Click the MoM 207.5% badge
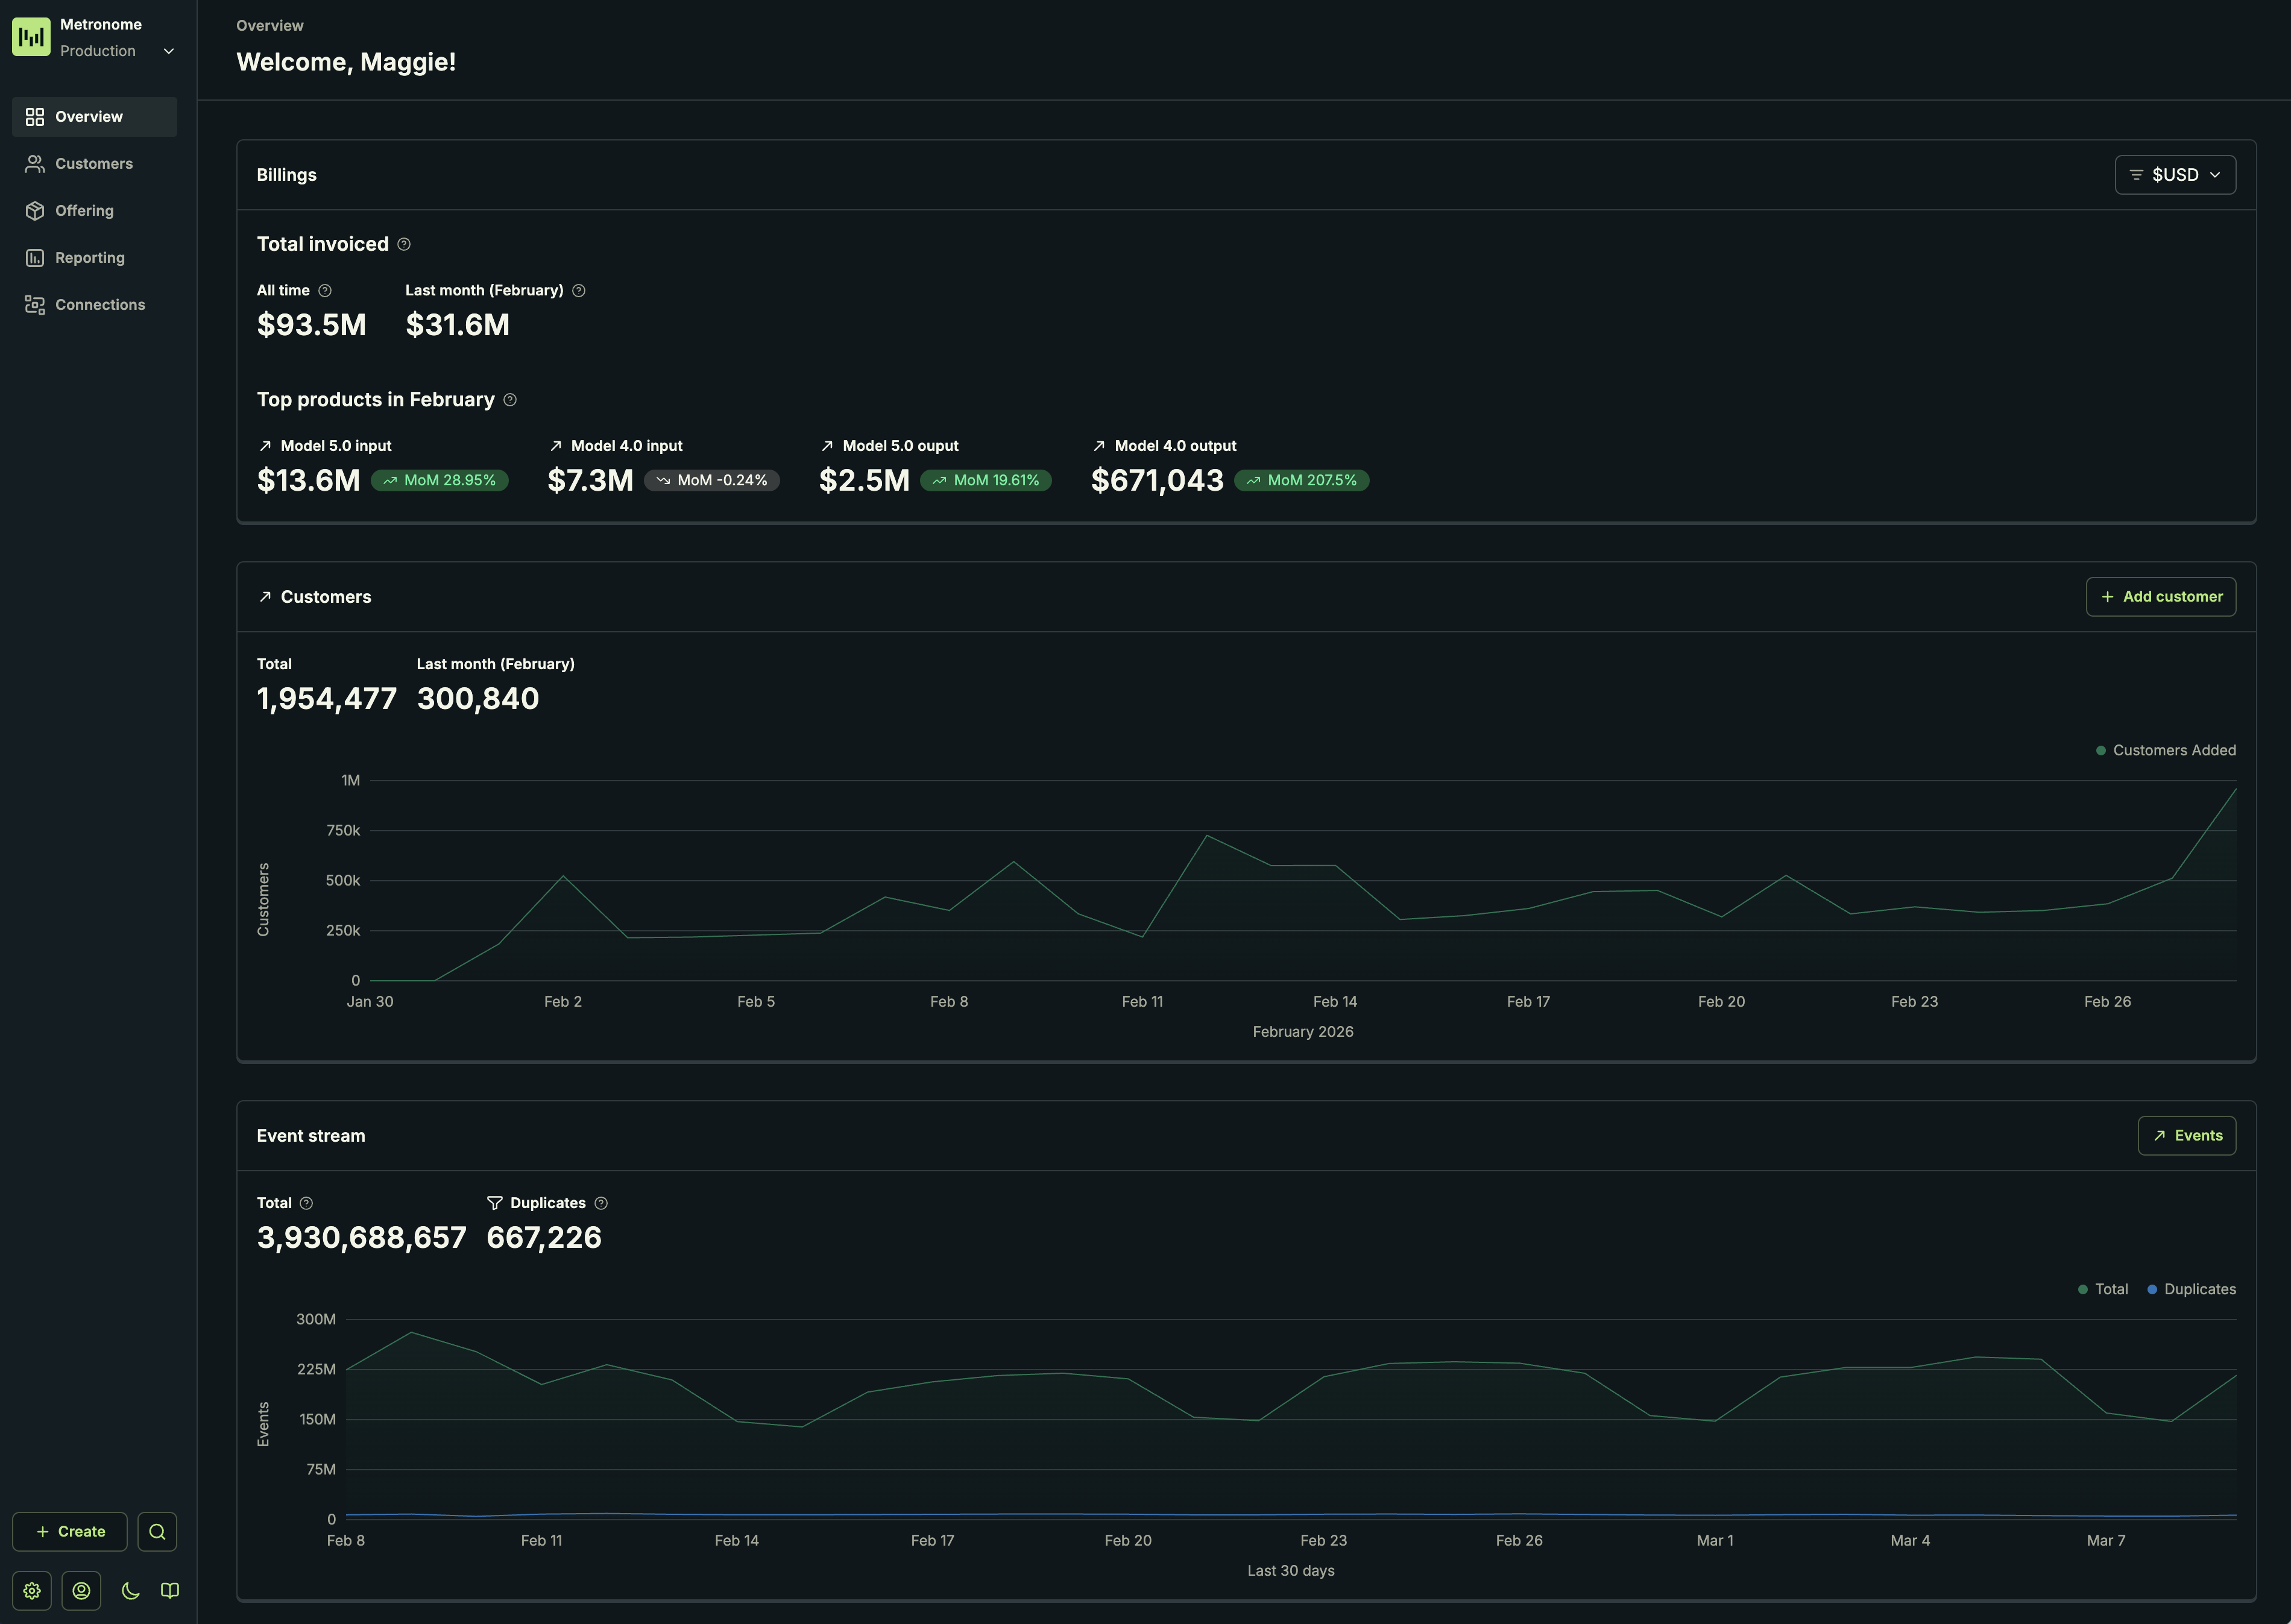This screenshot has width=2291, height=1624. [1302, 481]
